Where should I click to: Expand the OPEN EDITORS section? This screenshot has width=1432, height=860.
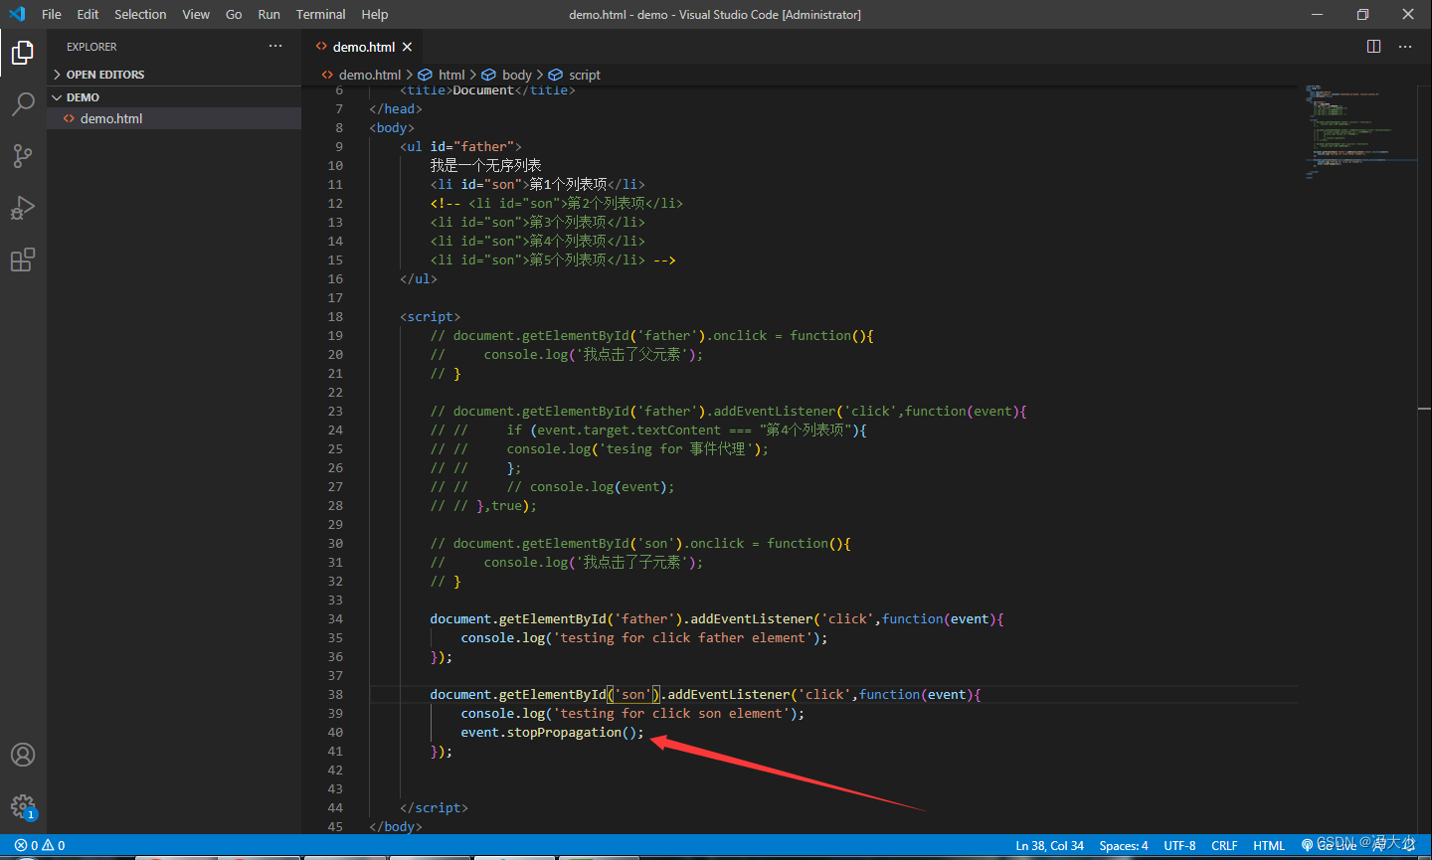click(174, 75)
